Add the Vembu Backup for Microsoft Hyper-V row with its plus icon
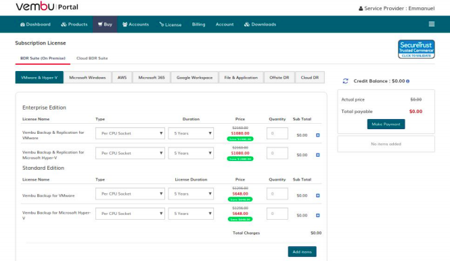The image size is (450, 261). [317, 216]
